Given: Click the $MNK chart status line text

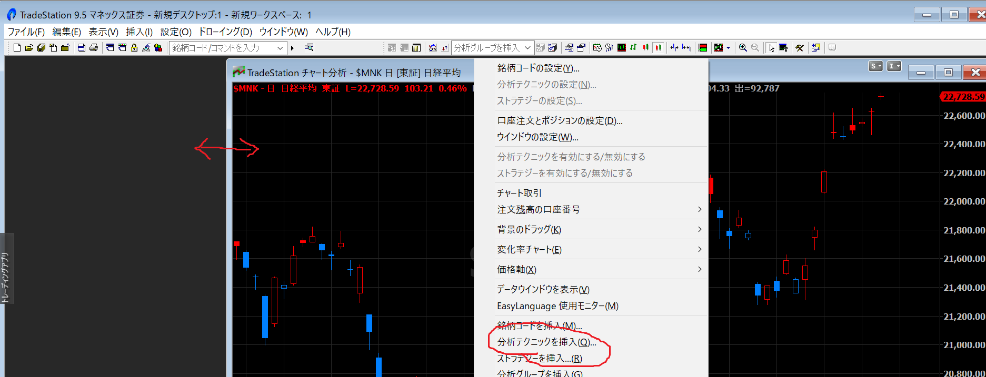Looking at the screenshot, I should [350, 88].
